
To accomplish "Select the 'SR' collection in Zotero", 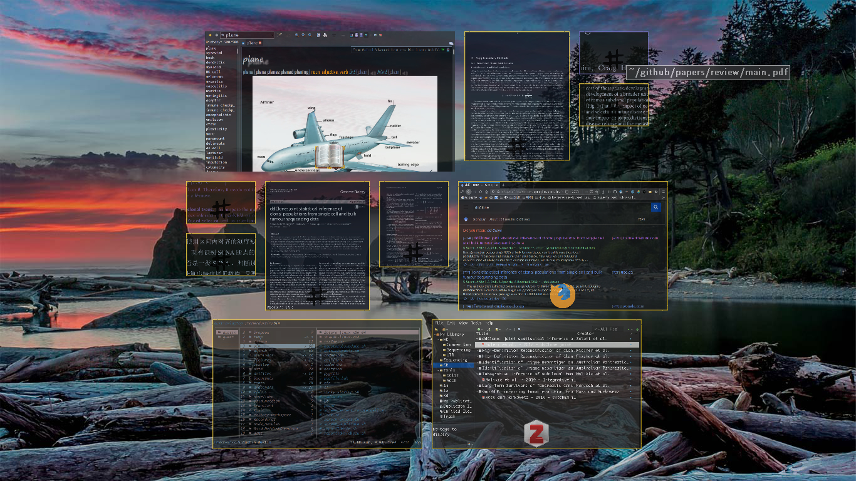I will 453,365.
